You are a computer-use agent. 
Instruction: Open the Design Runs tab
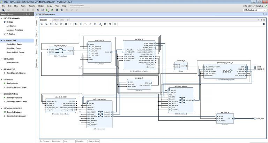coord(93,141)
